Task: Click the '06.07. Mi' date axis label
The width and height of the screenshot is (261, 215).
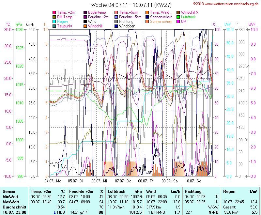Action: [99, 181]
